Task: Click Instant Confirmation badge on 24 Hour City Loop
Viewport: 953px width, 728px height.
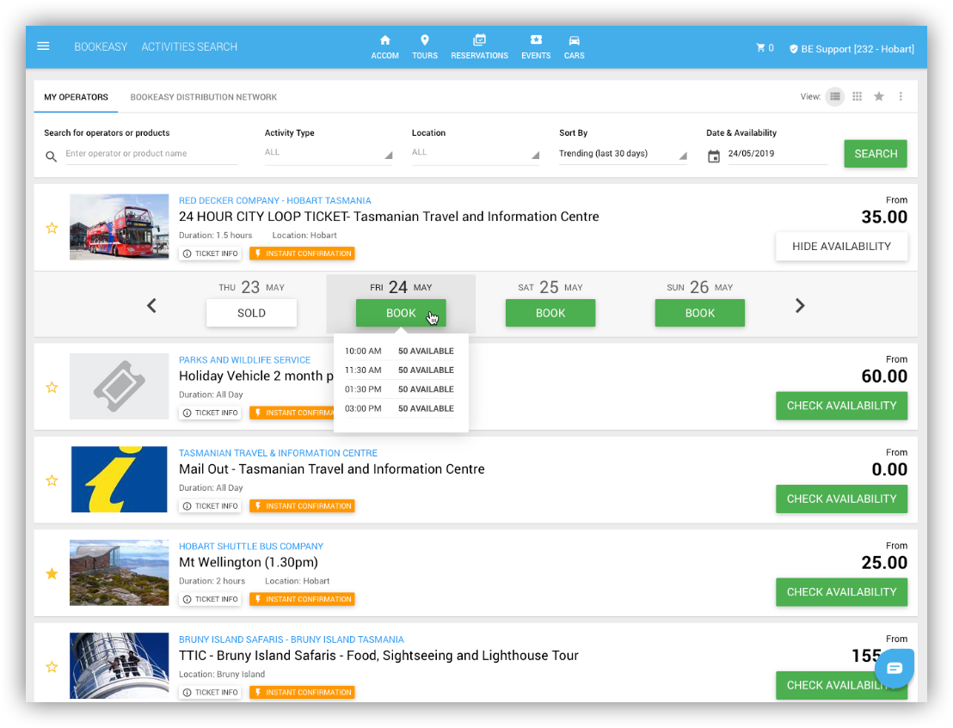Action: point(302,254)
